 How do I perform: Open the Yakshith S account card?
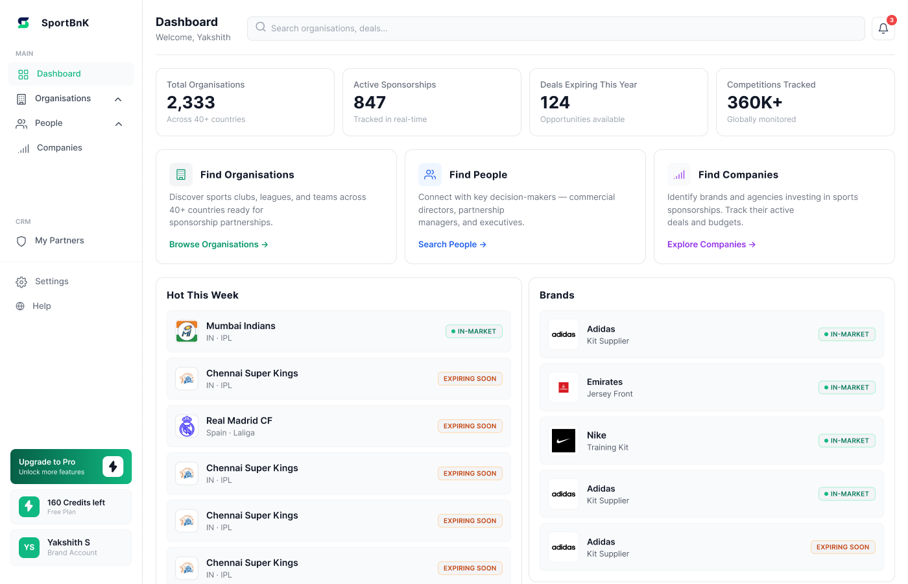[x=71, y=548]
